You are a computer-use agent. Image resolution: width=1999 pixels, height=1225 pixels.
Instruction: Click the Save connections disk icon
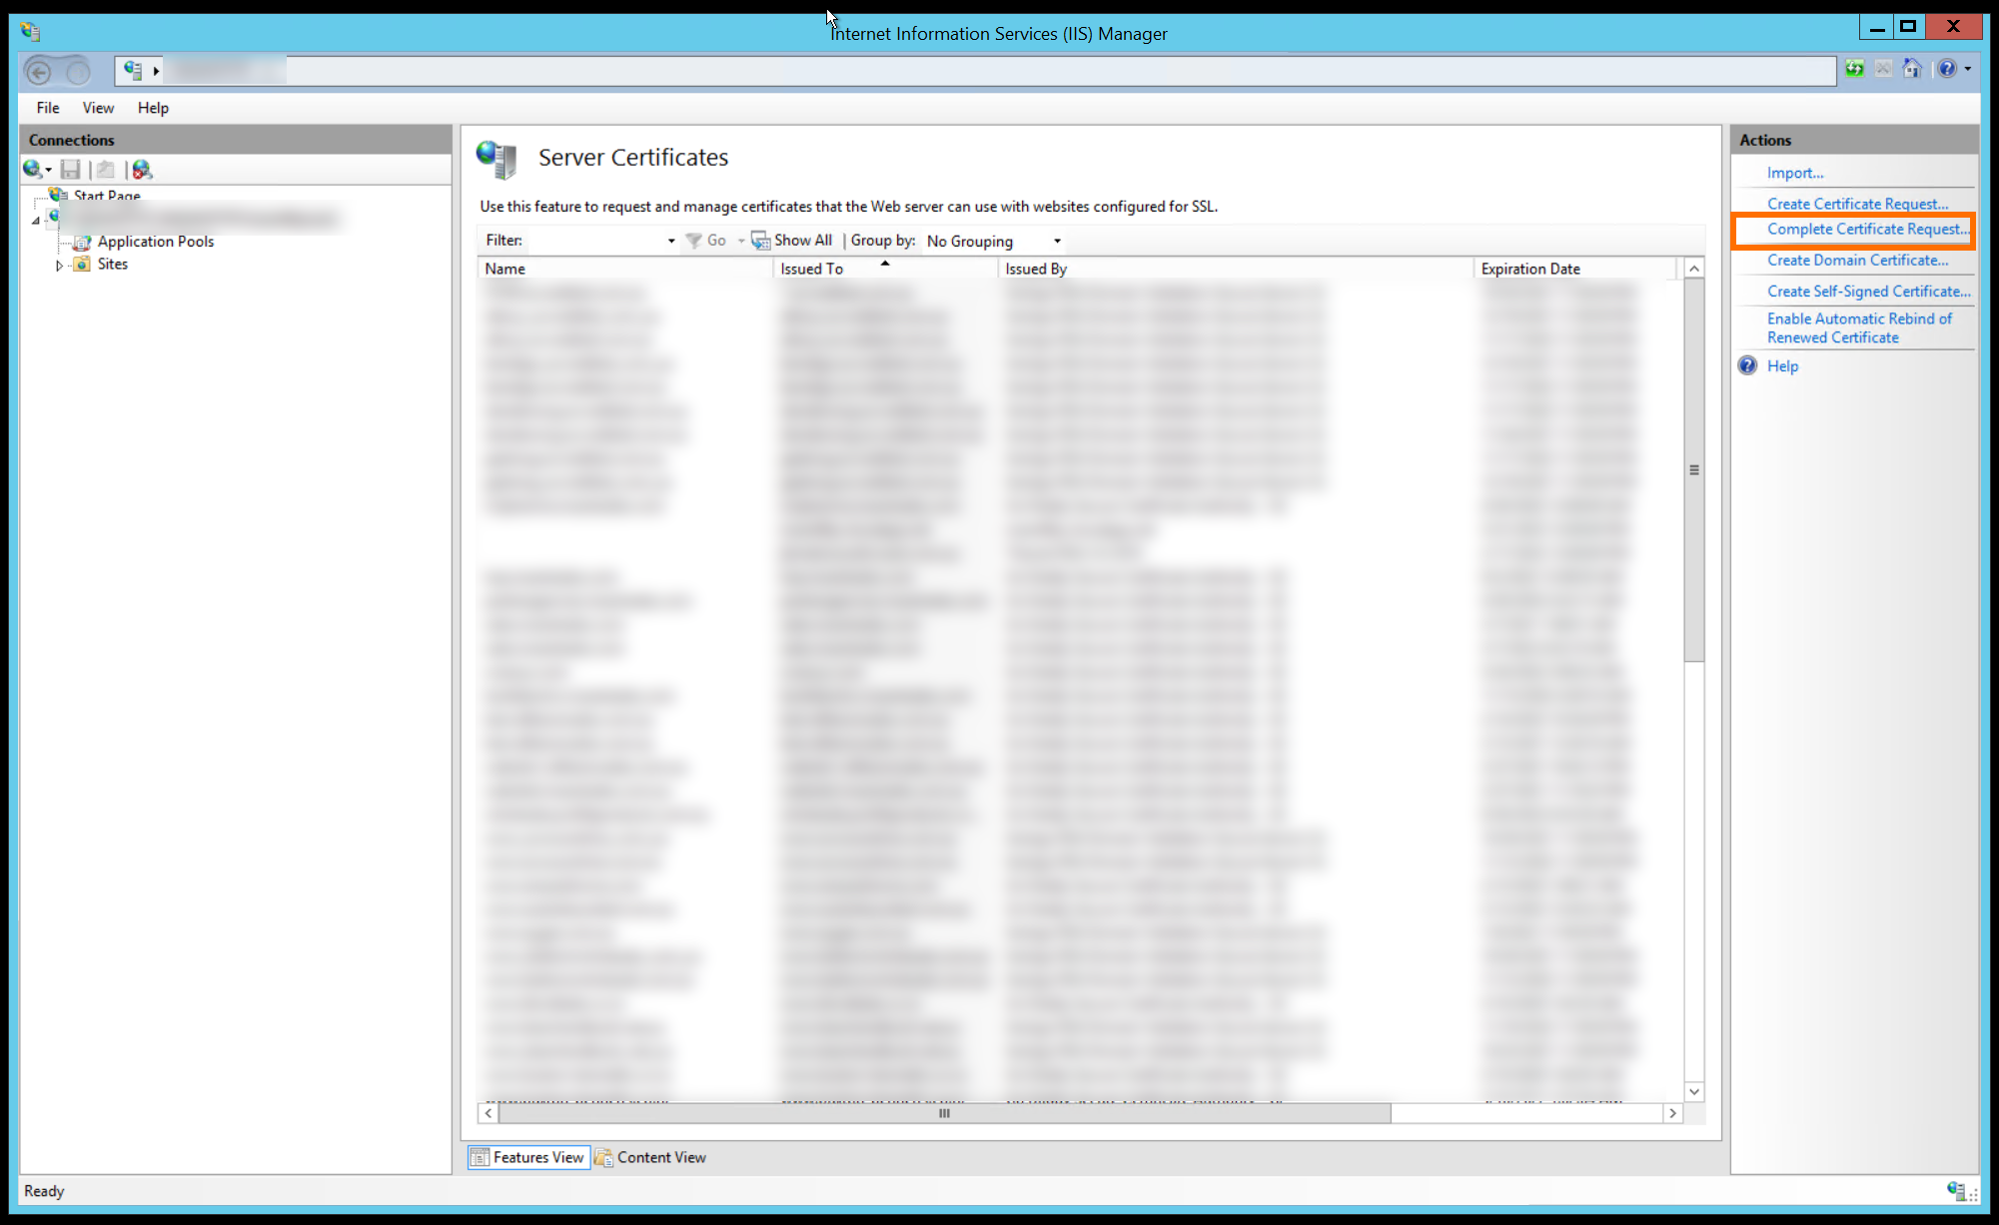coord(70,170)
